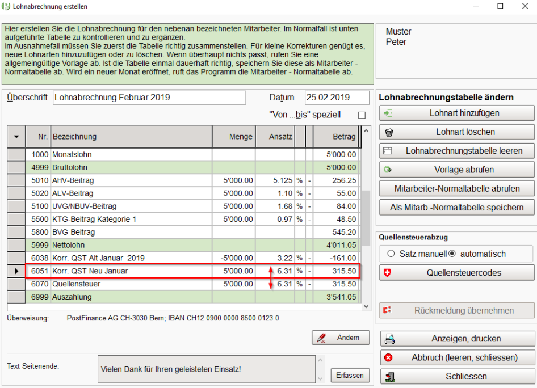Click the app icon in the title bar
The height and width of the screenshot is (388, 537).
coord(6,6)
